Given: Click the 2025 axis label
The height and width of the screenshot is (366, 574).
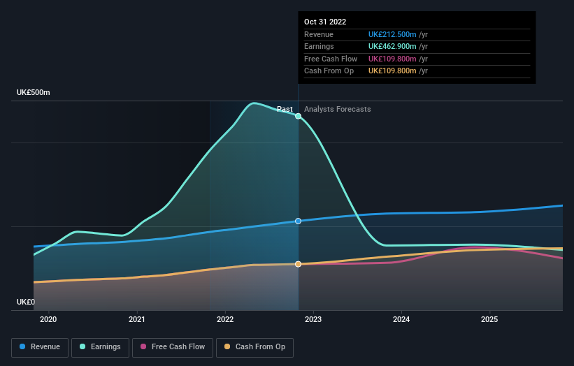Looking at the screenshot, I should coord(489,320).
